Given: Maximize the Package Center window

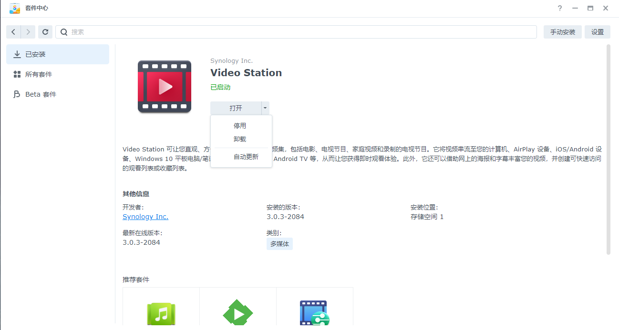Looking at the screenshot, I should point(590,8).
